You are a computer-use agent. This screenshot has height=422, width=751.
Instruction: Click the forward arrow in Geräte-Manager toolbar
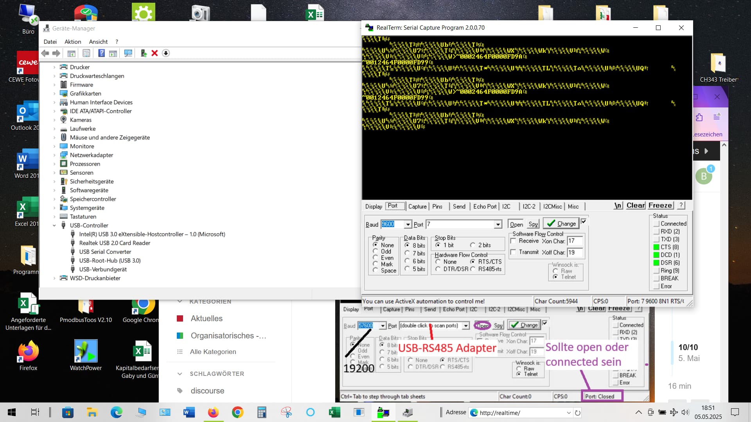click(56, 53)
